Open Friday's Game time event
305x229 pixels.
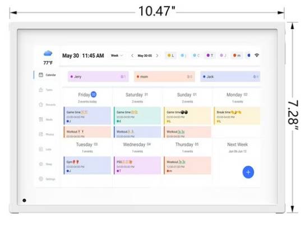click(87, 116)
